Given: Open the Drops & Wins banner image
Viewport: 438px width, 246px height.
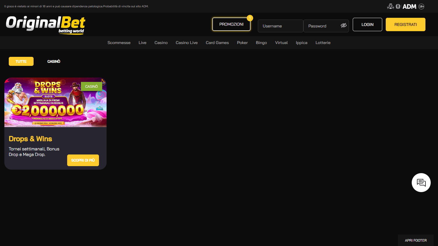Looking at the screenshot, I should pyautogui.click(x=55, y=102).
